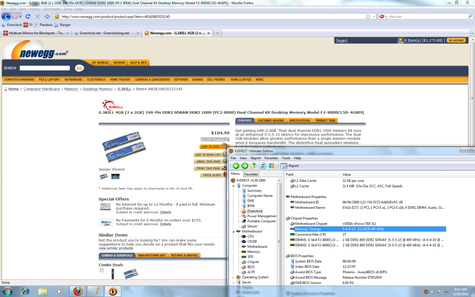This screenshot has height=297, width=475.
Task: Open Newegg Specifications tab
Action: click(299, 120)
